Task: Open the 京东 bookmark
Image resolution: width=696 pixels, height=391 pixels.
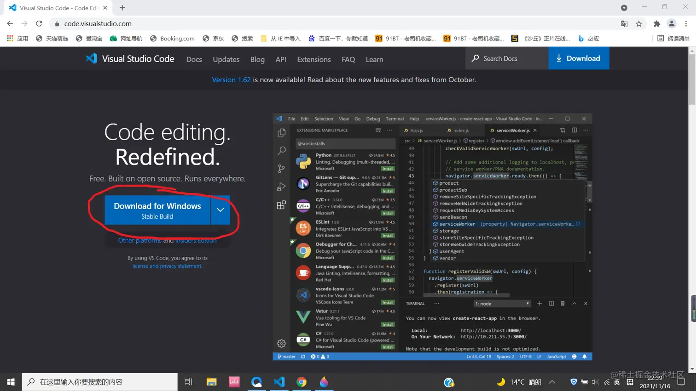Action: pyautogui.click(x=213, y=39)
